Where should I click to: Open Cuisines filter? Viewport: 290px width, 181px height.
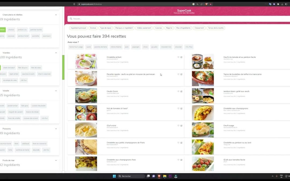pos(158,28)
